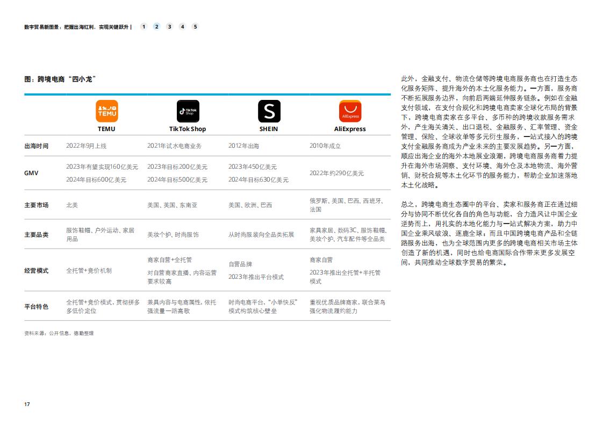Click the page number 17
Image resolution: width=603 pixels, height=426 pixels.
click(x=27, y=404)
